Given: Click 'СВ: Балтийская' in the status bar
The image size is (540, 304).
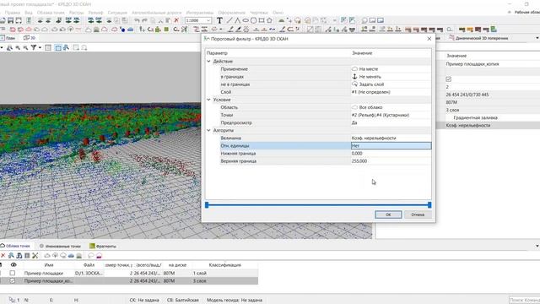Looking at the screenshot, I should tap(183, 300).
